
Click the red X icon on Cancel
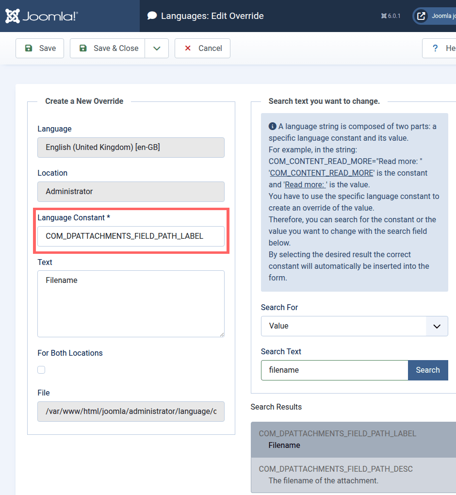(x=187, y=48)
